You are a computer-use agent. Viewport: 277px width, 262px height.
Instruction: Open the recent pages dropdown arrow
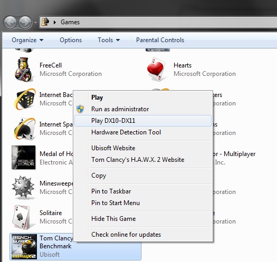pyautogui.click(x=35, y=23)
